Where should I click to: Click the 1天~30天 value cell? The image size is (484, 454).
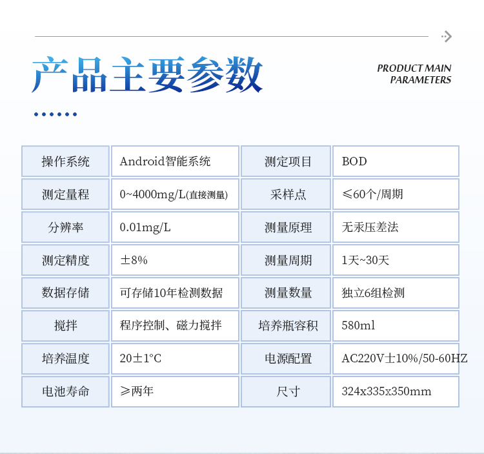click(396, 260)
